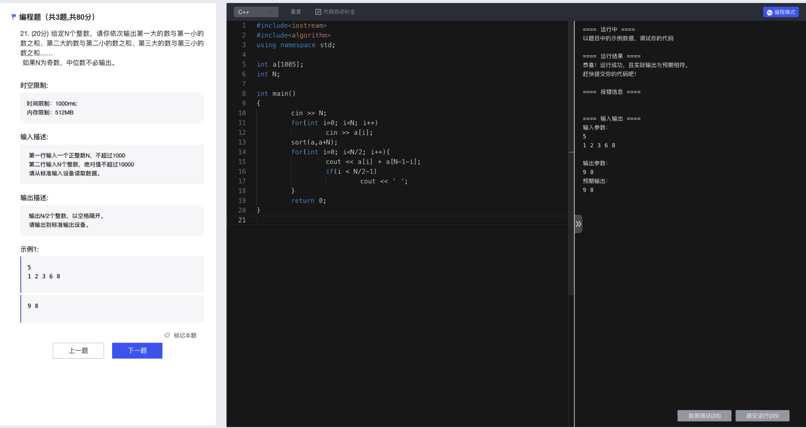Open the C++ language dropdown
Screen dimensions: 806x428
pos(256,12)
